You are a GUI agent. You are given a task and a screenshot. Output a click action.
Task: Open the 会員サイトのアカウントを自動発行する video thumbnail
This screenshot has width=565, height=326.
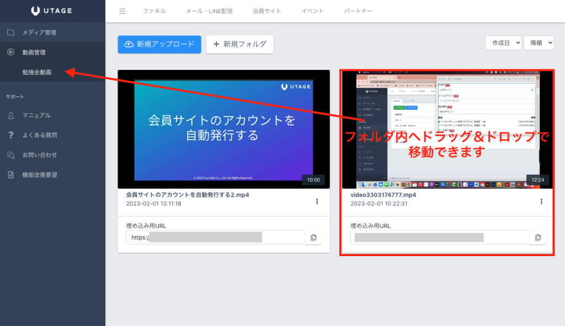(223, 129)
